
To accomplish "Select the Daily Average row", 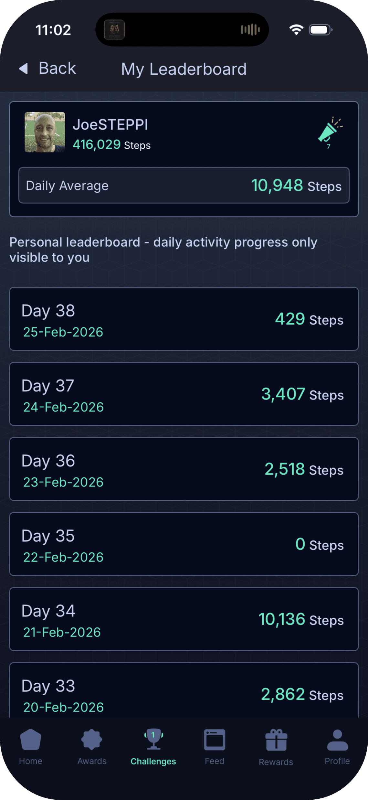I will [x=184, y=186].
